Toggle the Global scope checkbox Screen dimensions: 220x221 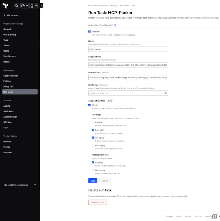click(90, 105)
